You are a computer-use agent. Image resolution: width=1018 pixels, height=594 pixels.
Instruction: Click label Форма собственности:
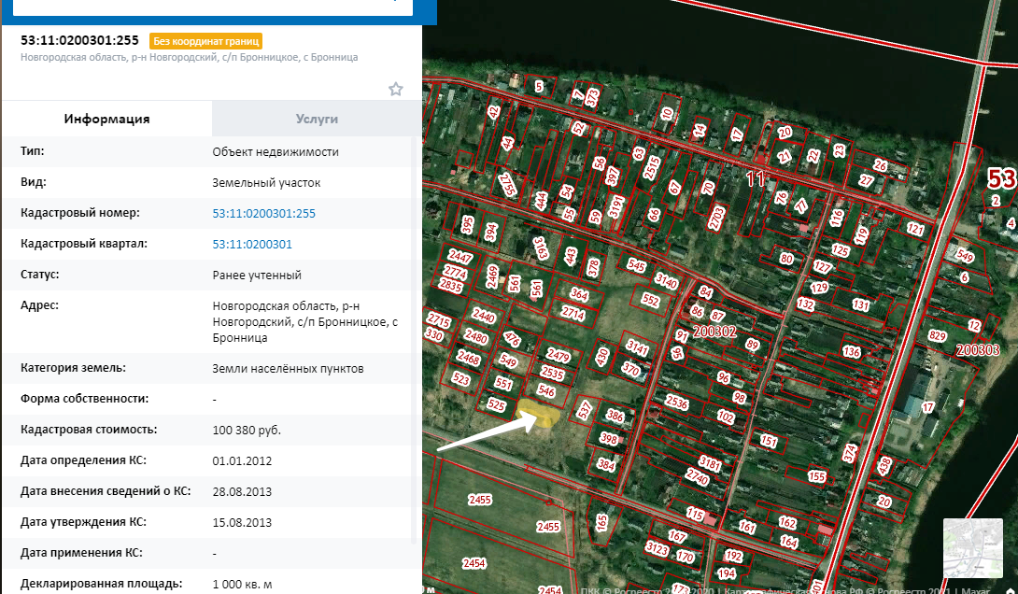pos(84,398)
